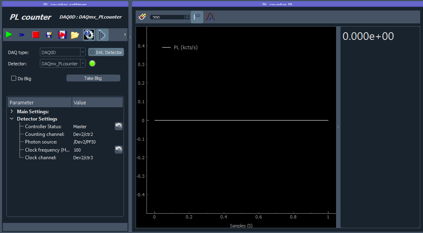The image size is (423, 233).
Task: Open the load data folder icon
Action: [x=75, y=35]
